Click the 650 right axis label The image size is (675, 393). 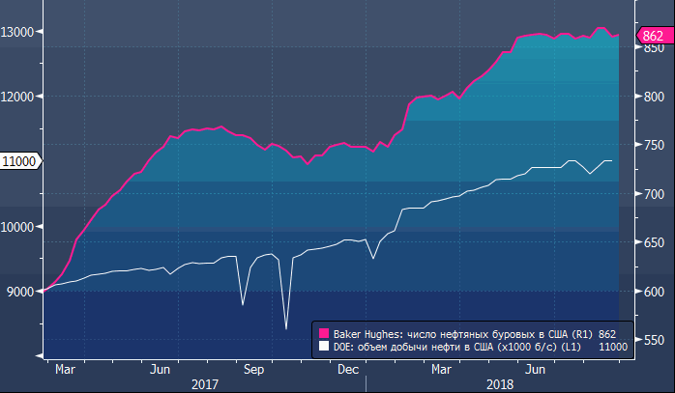coord(652,243)
